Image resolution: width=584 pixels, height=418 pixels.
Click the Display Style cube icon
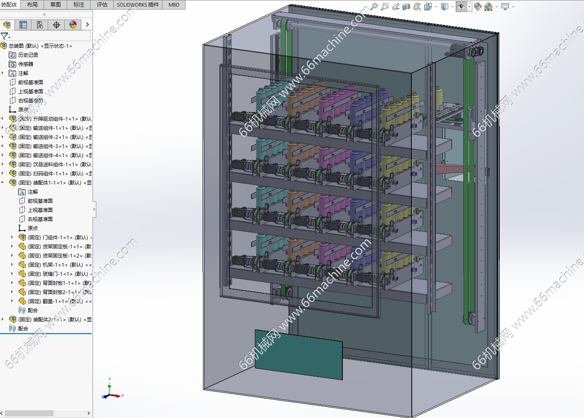point(445,6)
